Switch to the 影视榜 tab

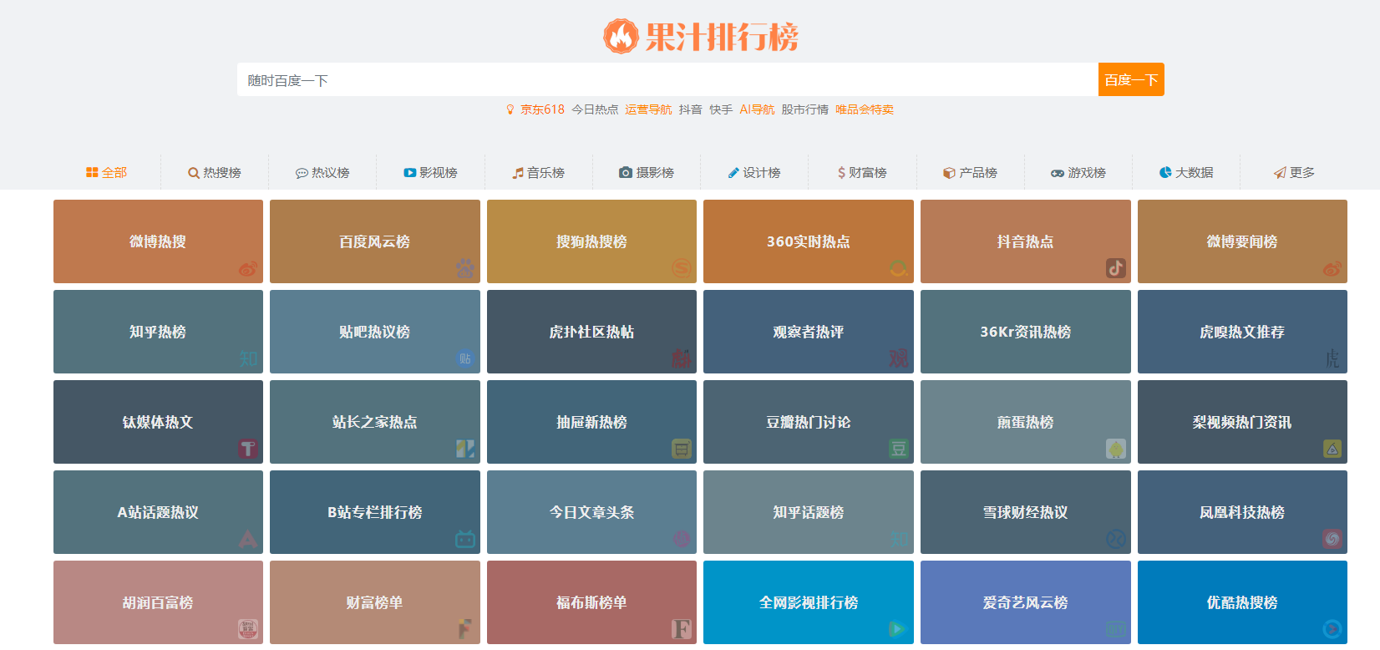(x=430, y=172)
